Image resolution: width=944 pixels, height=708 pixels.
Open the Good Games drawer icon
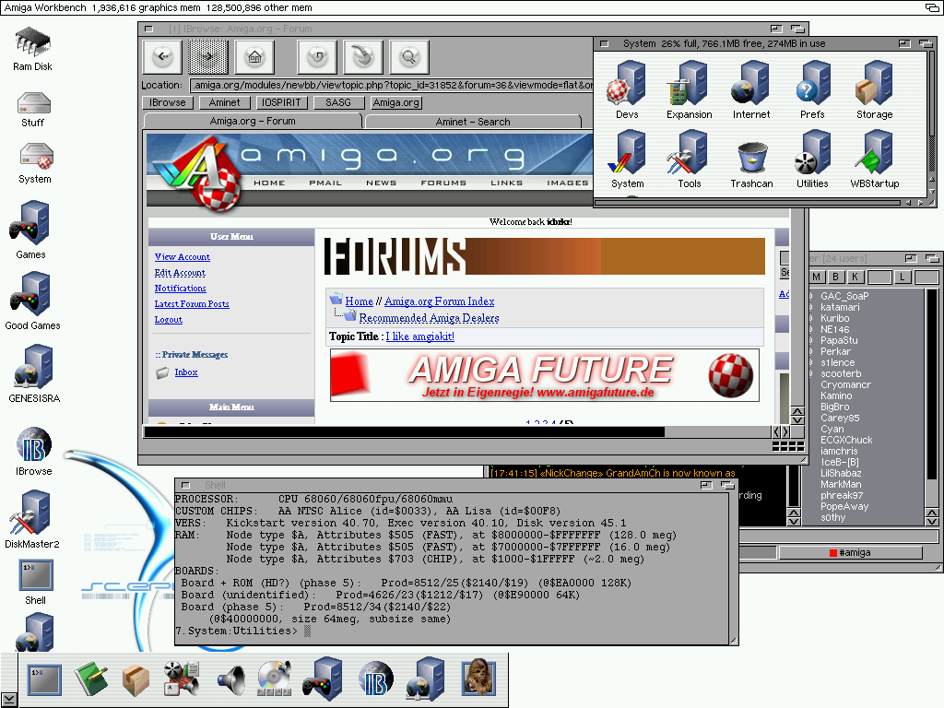pos(32,301)
